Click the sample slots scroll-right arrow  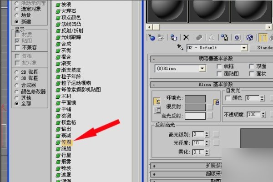[269, 27]
